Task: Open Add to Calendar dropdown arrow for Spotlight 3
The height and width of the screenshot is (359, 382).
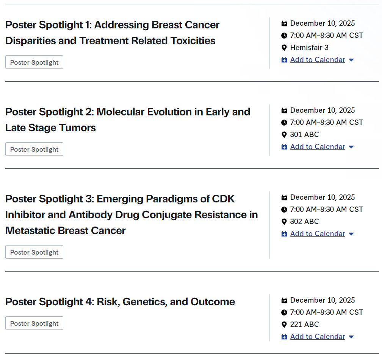Action: [x=351, y=234]
